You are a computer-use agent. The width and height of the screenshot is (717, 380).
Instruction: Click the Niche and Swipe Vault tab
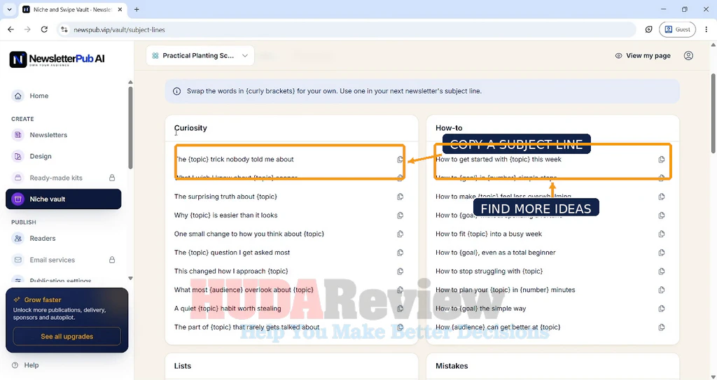[73, 10]
